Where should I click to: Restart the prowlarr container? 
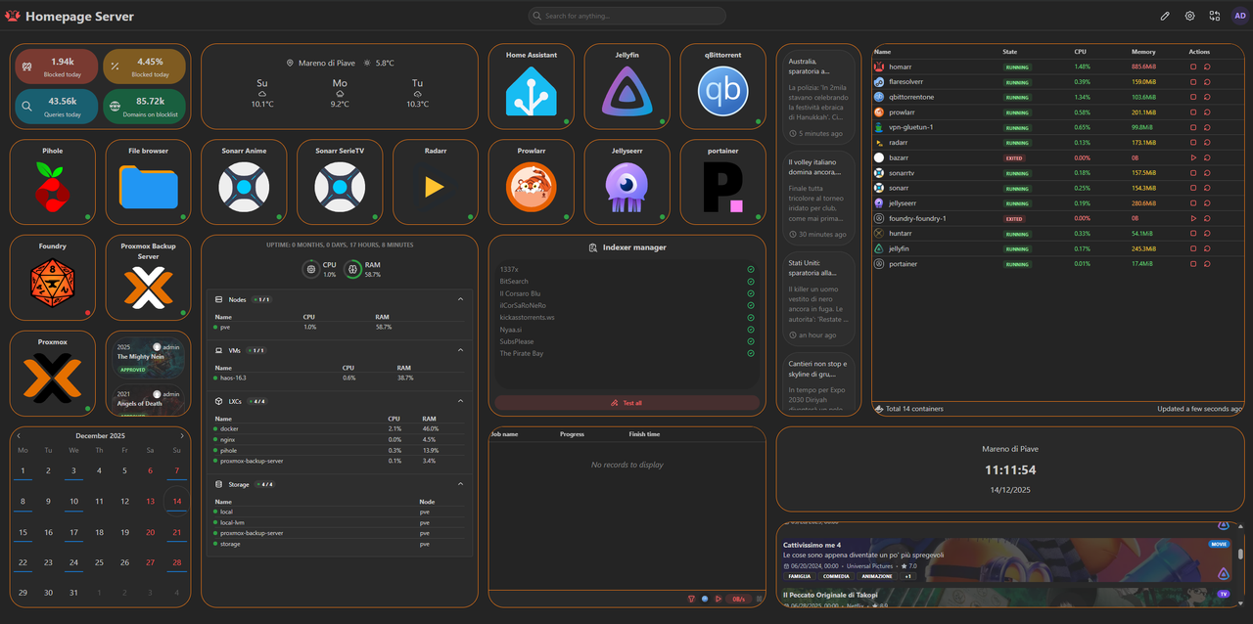pos(1207,112)
